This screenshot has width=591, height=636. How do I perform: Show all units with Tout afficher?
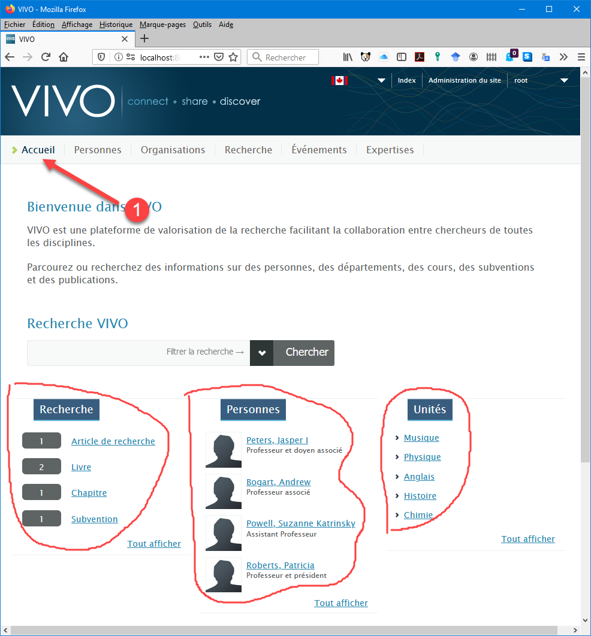[527, 539]
